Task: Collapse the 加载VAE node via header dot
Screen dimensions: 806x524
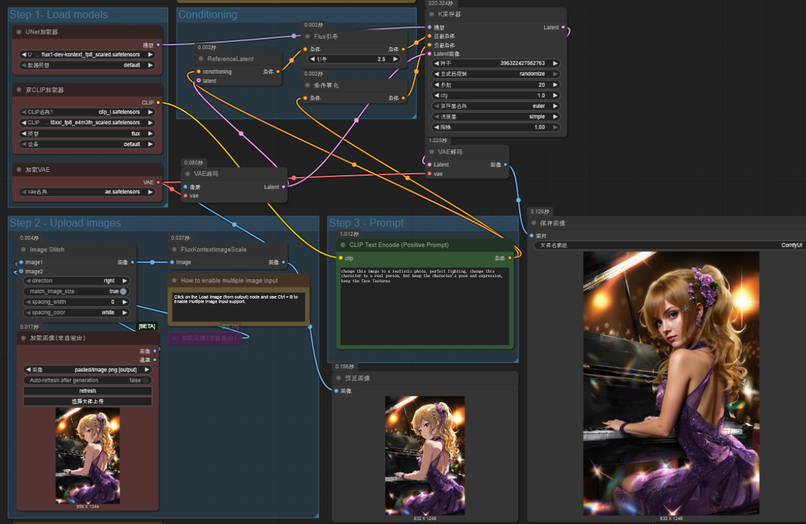Action: click(19, 169)
